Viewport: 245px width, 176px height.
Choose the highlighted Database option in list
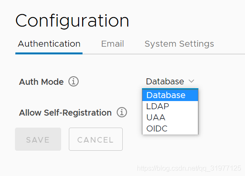pos(170,95)
